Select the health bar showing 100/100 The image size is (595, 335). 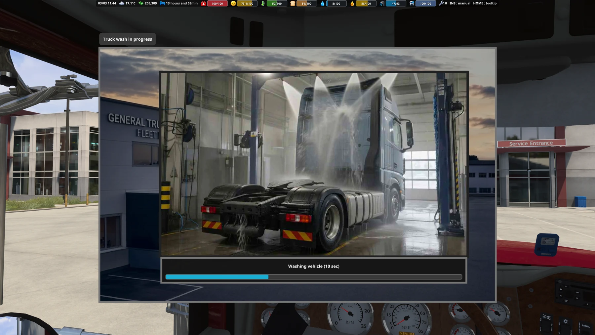(217, 4)
